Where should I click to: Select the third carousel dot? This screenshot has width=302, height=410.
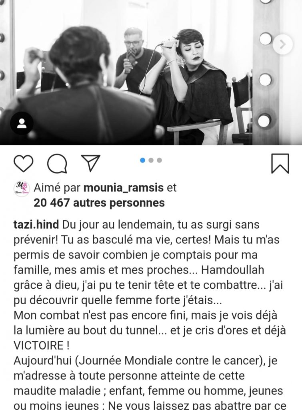159,160
